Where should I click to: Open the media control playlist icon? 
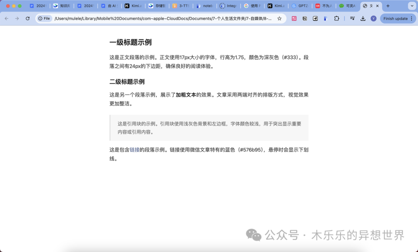coord(352,19)
